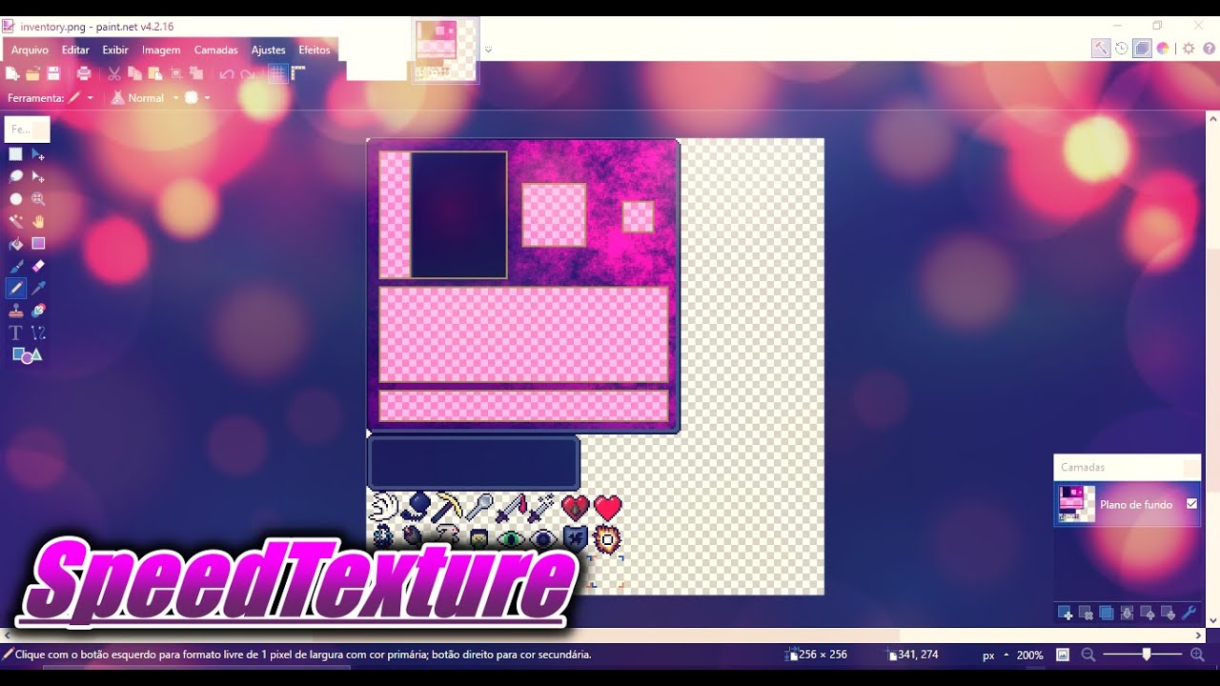Select the Rectangle Select tool

coord(16,154)
